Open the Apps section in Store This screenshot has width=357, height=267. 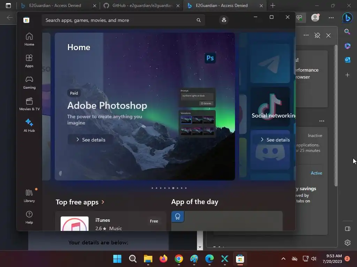[x=29, y=61]
